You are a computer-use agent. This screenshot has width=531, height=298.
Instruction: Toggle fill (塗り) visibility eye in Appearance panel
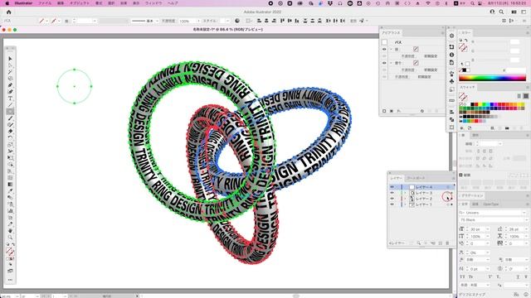[384, 63]
